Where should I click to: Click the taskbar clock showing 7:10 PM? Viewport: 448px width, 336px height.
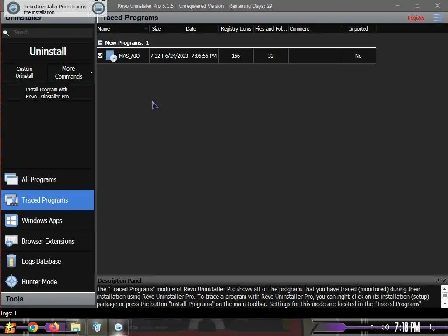[407, 327]
